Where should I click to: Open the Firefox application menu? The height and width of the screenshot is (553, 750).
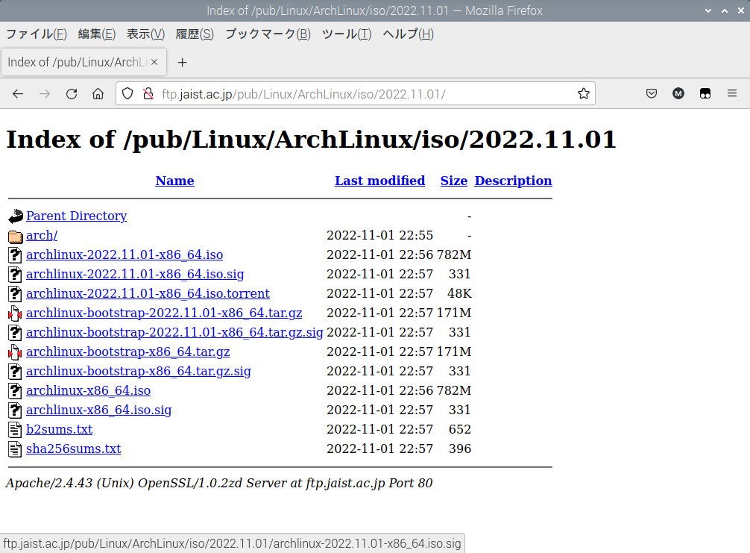[732, 93]
